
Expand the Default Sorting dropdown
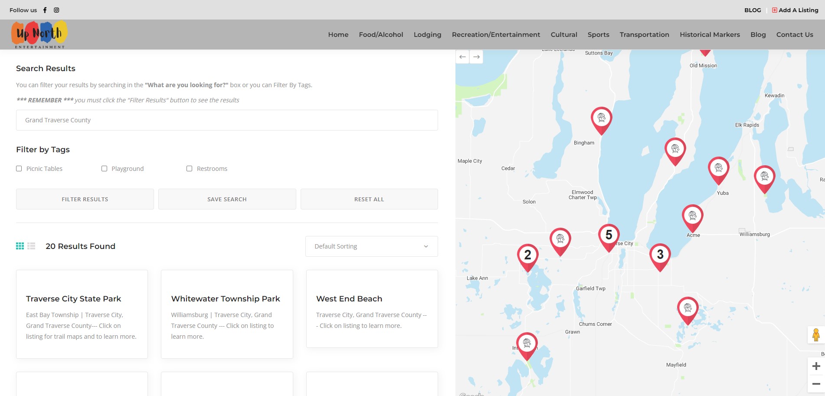click(x=371, y=246)
